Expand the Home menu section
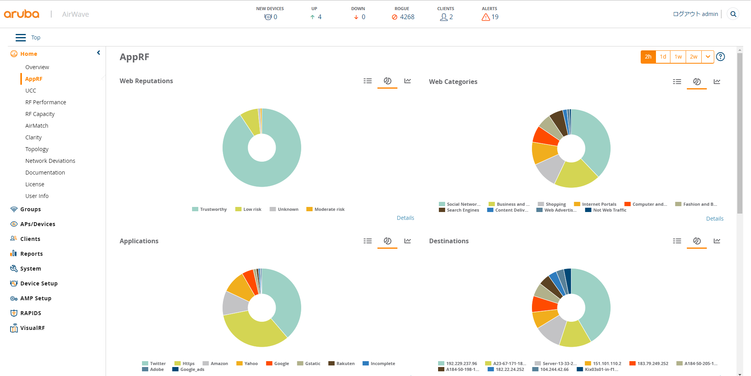The height and width of the screenshot is (376, 751). [x=29, y=54]
